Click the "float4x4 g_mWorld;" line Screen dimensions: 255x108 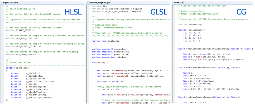tap(24, 84)
